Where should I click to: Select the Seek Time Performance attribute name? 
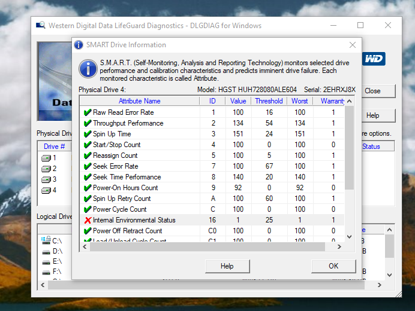click(x=127, y=177)
